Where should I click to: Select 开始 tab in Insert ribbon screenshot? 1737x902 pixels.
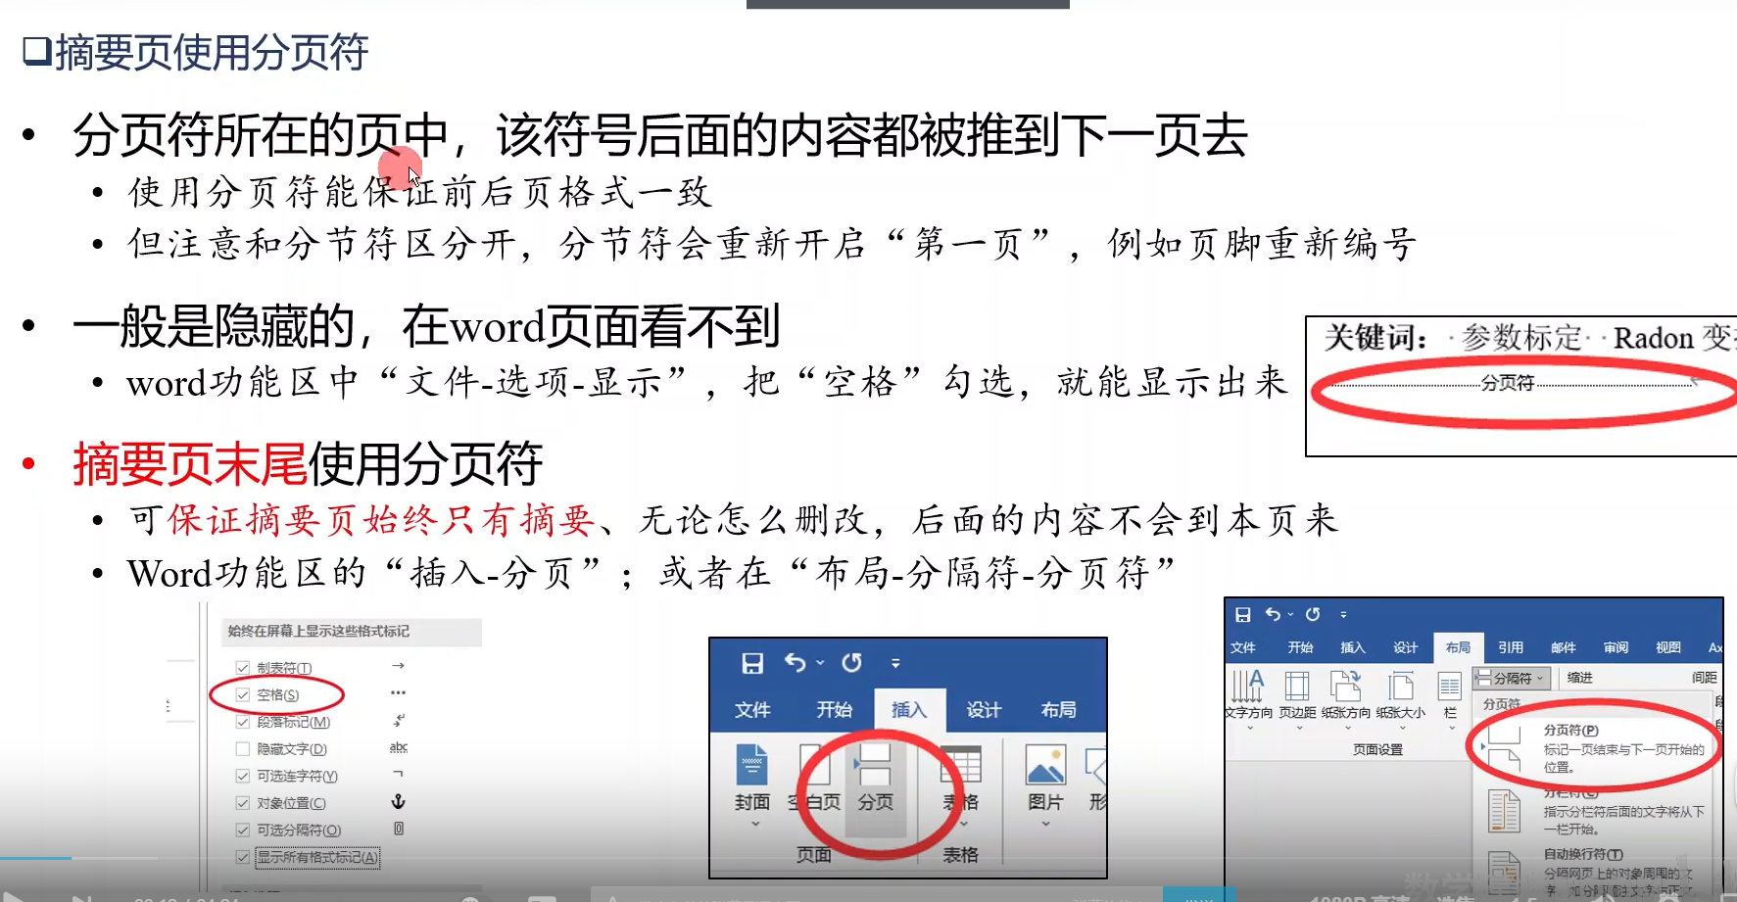834,710
